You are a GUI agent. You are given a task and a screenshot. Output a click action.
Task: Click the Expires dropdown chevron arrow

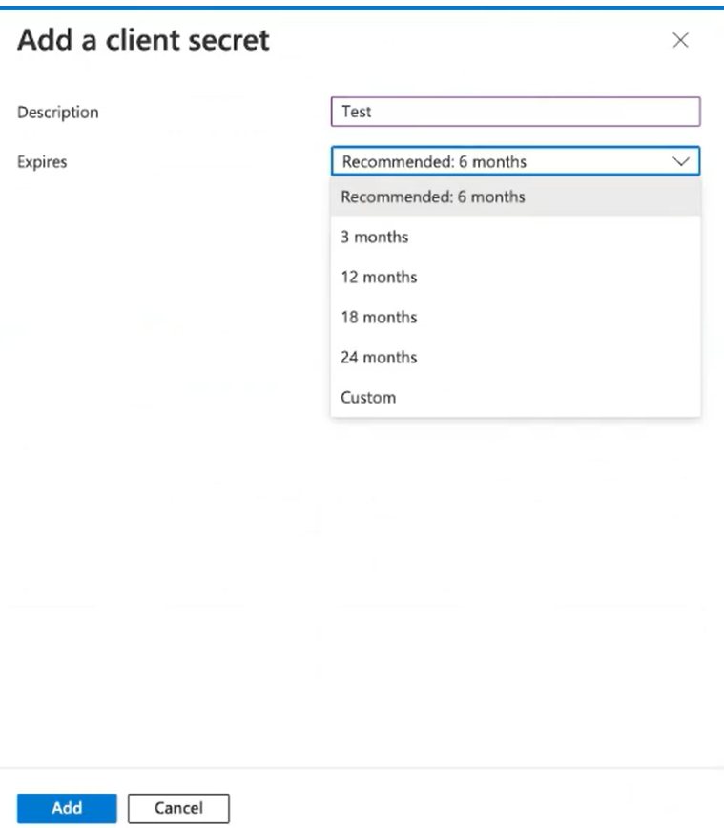(x=681, y=162)
